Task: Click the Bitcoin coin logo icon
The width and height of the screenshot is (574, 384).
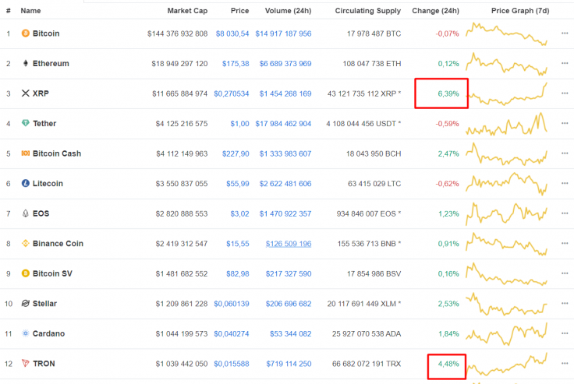Action: pyautogui.click(x=25, y=33)
